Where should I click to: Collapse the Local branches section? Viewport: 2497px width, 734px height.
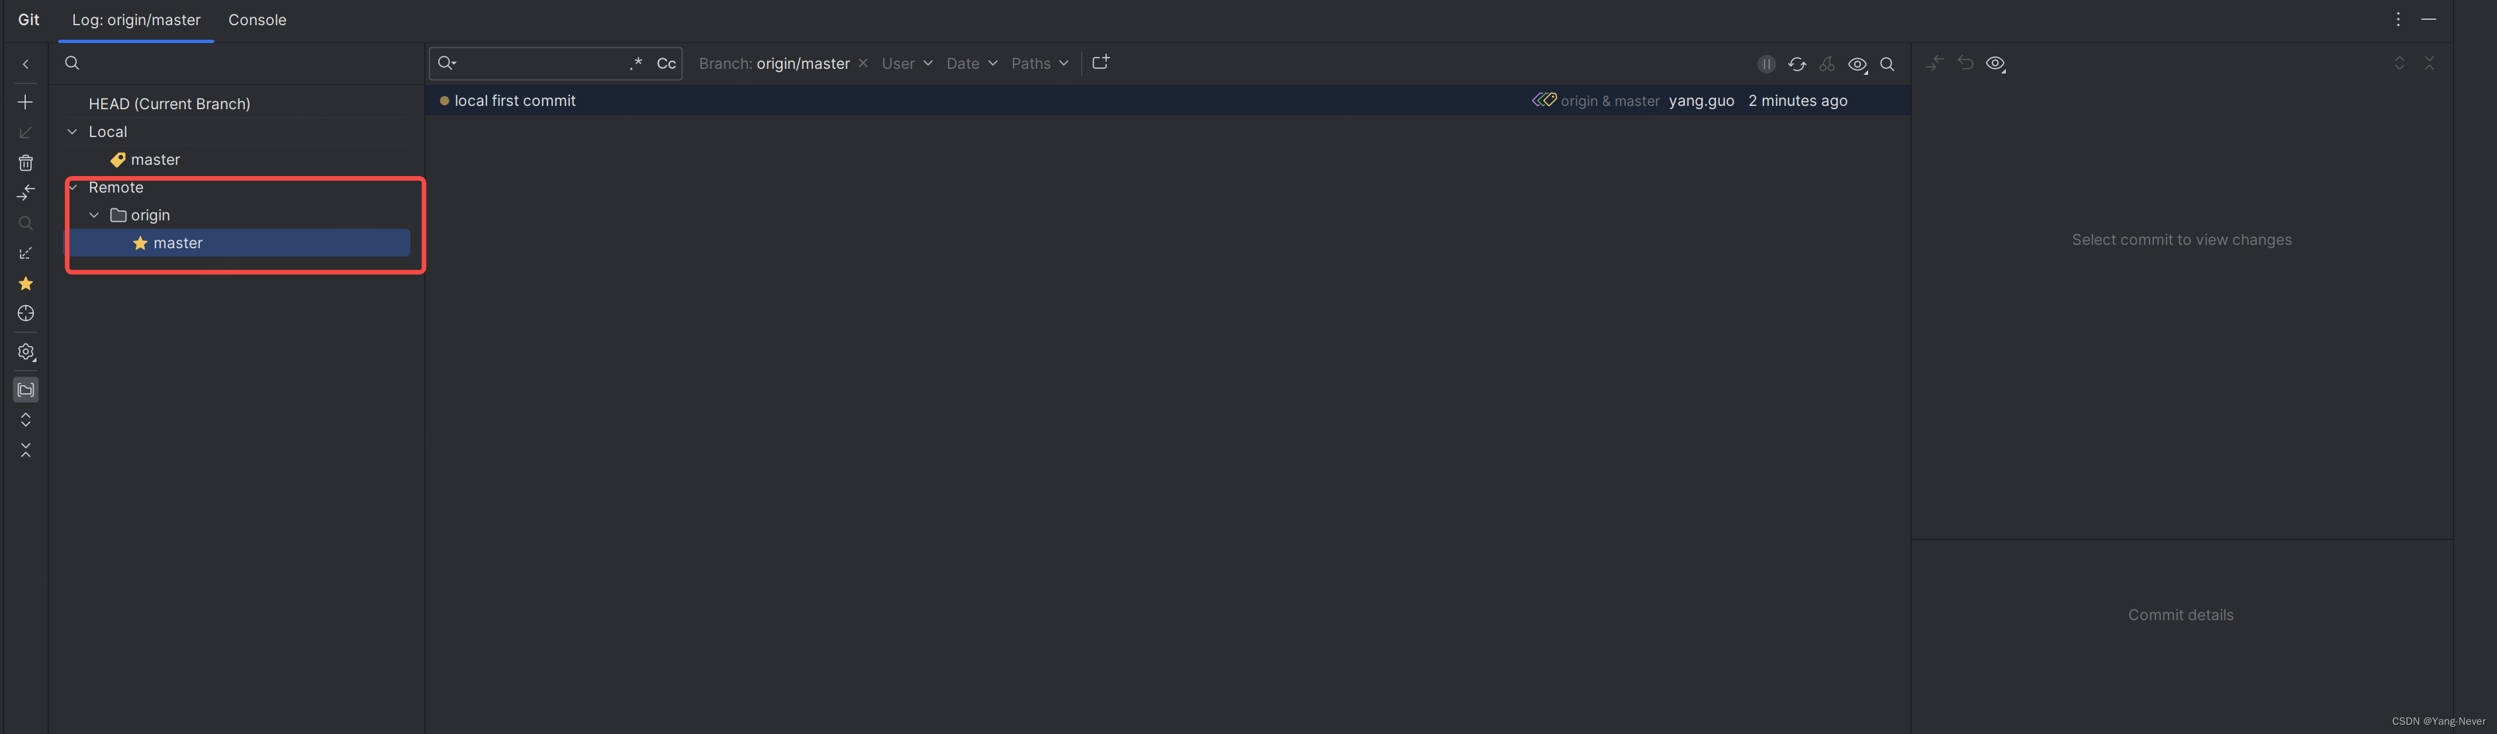coord(71,131)
